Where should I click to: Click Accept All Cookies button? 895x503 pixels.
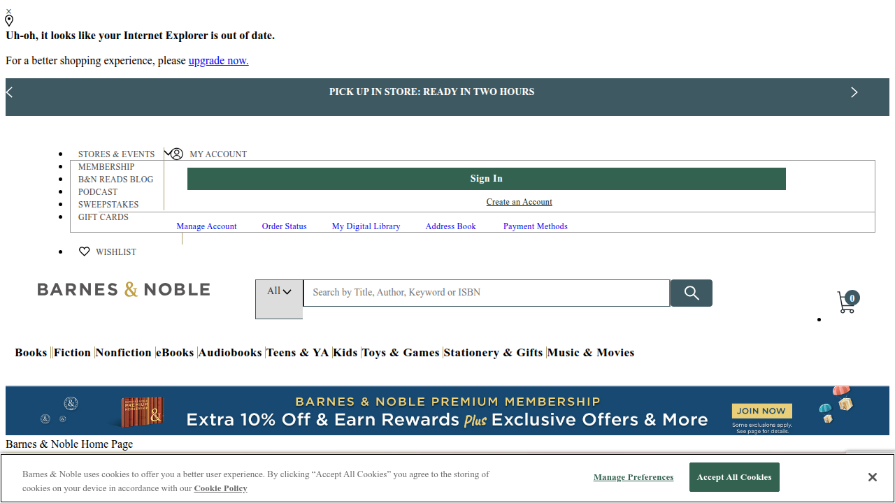click(734, 477)
